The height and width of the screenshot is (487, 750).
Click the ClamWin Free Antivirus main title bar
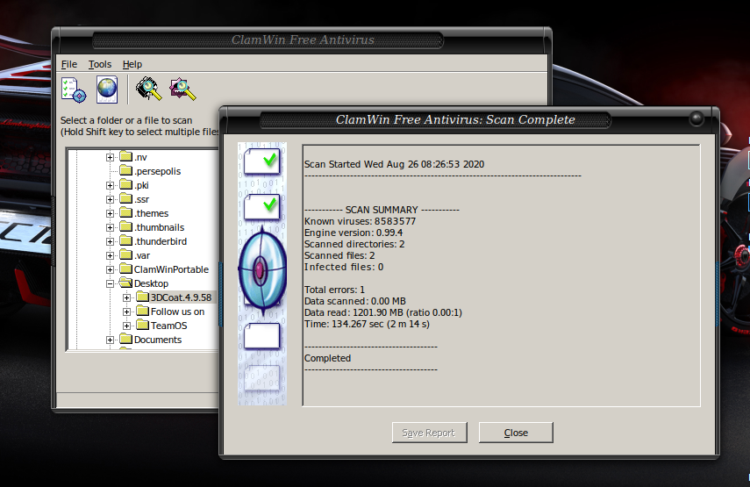click(x=303, y=39)
